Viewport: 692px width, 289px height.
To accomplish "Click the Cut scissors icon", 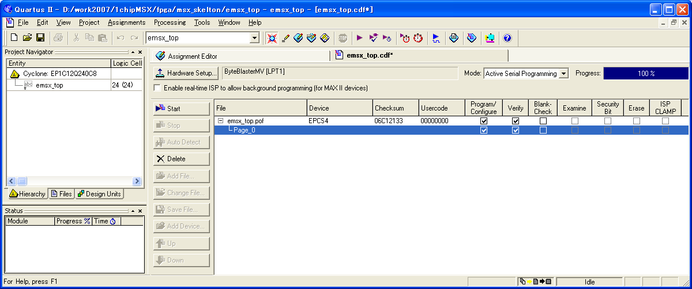I will pyautogui.click(x=76, y=37).
